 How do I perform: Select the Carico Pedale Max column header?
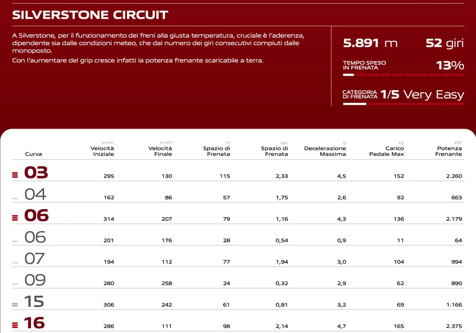tap(386, 151)
